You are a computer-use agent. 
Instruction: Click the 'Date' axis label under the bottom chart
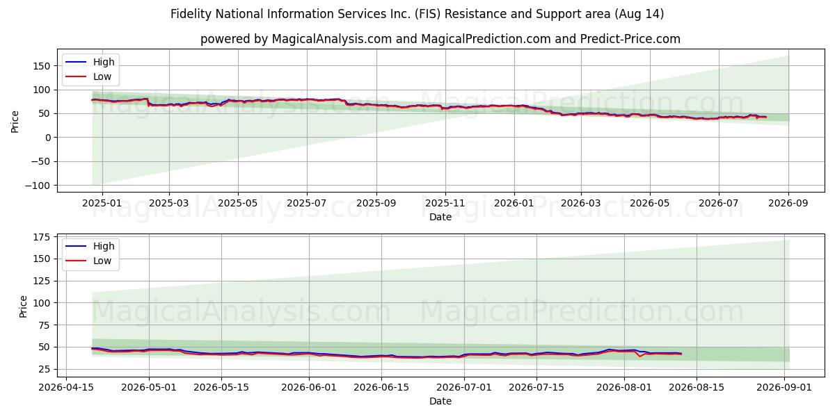pos(440,402)
